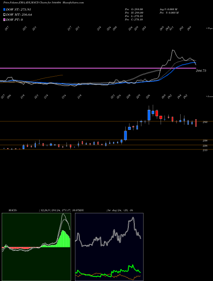The height and width of the screenshot is (281, 213).
Task: Click the magenta horizontal level line
Action: pyautogui.click(x=98, y=68)
